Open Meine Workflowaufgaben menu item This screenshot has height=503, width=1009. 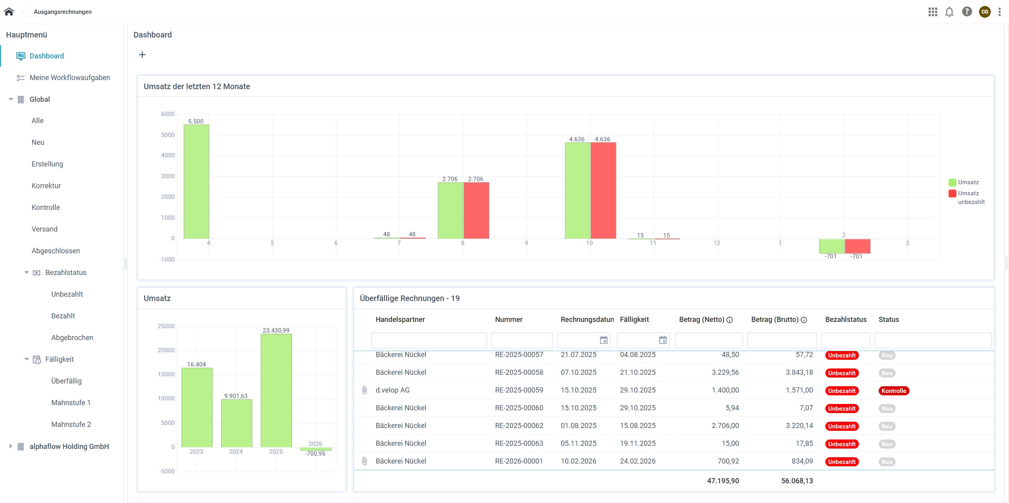[70, 78]
